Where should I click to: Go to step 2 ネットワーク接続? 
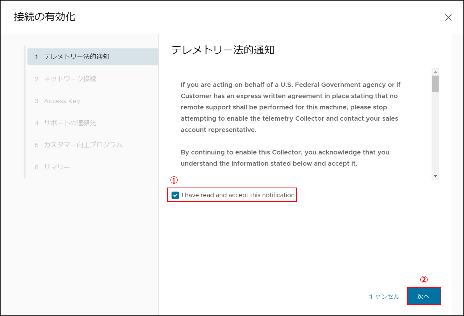(70, 79)
